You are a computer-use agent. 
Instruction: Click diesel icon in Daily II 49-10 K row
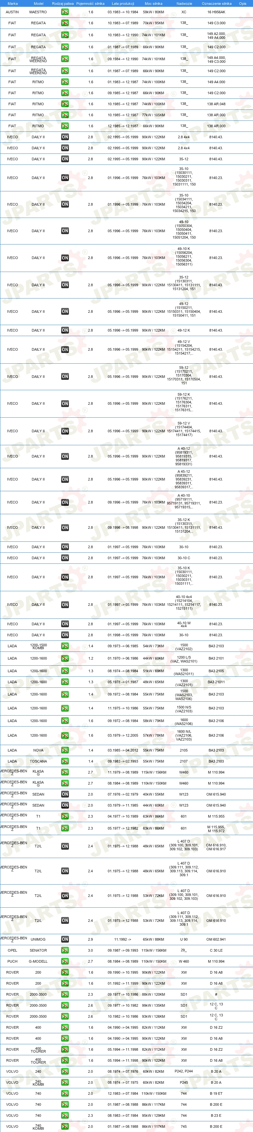(65, 258)
